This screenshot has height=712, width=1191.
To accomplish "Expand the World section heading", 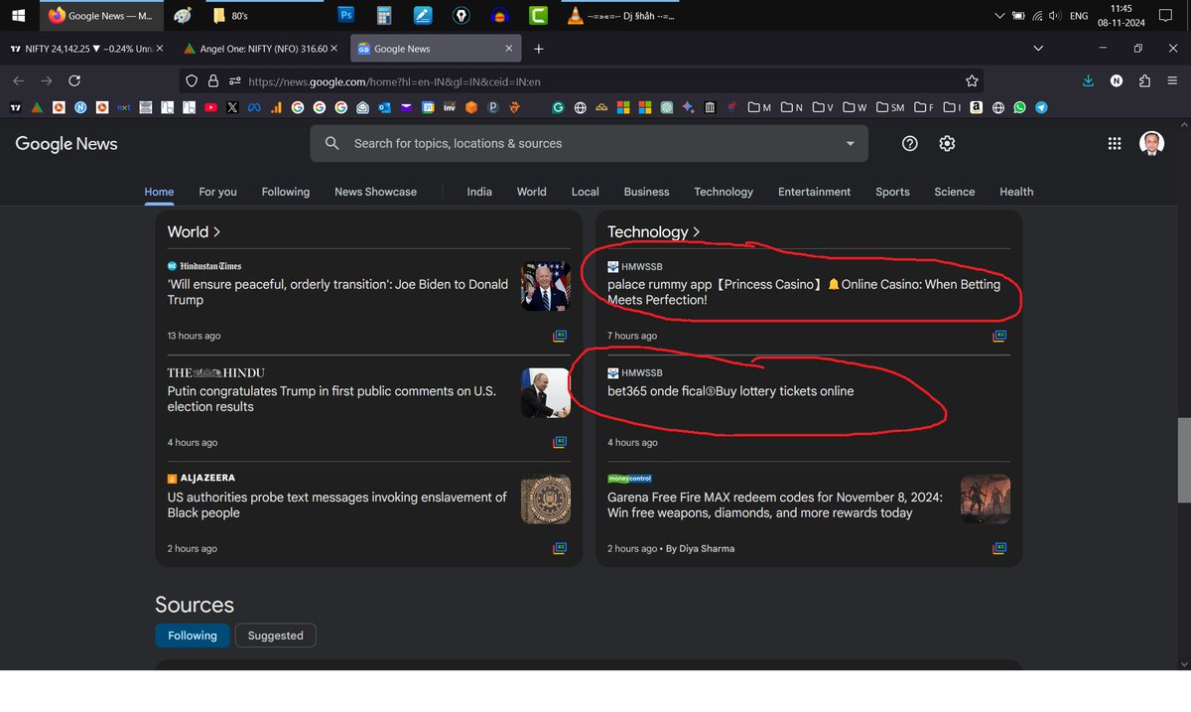I will pos(195,231).
